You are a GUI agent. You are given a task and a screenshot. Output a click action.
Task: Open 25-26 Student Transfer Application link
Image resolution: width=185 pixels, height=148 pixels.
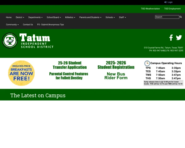point(70,65)
